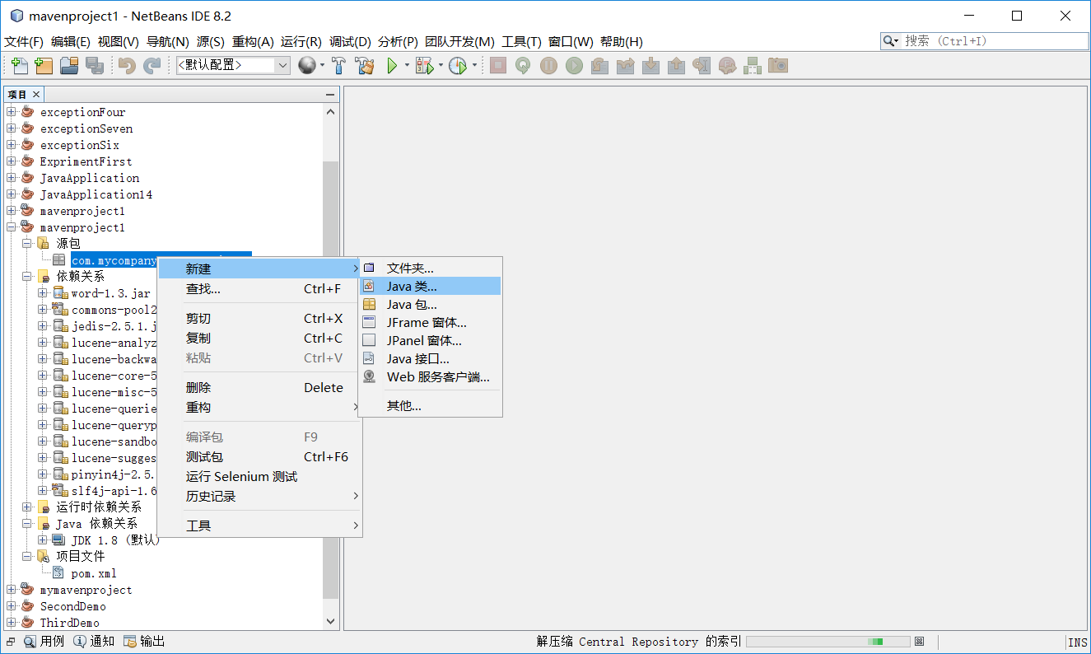Click the Clean and Build icon
The image size is (1091, 654).
click(364, 66)
